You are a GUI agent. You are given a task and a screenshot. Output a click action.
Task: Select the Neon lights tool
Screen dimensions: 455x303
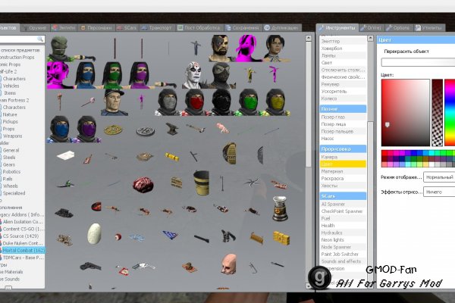pos(343,240)
